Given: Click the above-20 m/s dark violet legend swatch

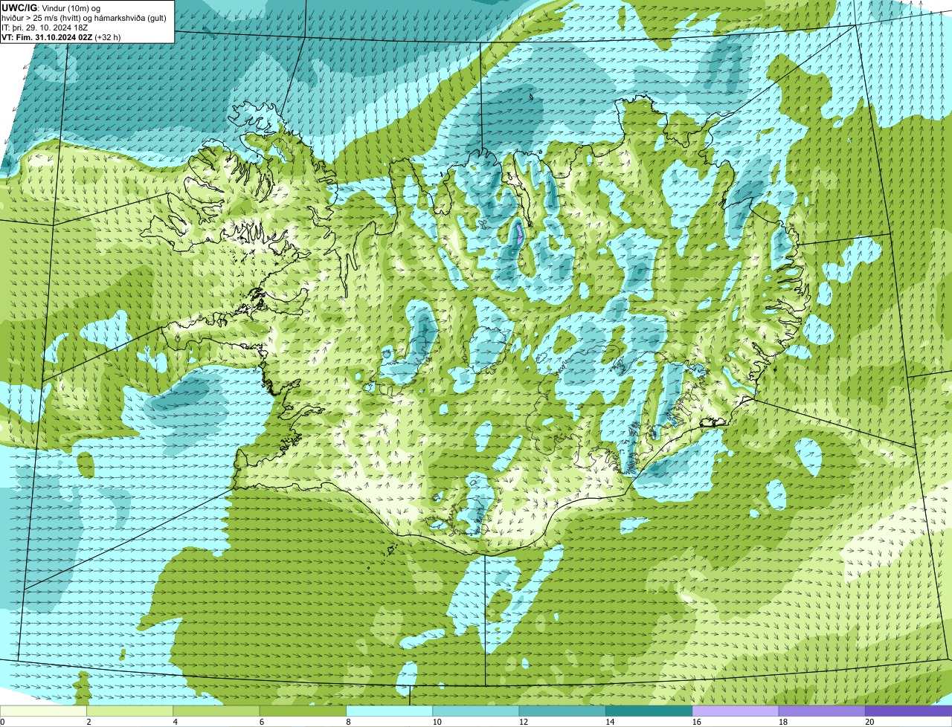Looking at the screenshot, I should point(909,711).
